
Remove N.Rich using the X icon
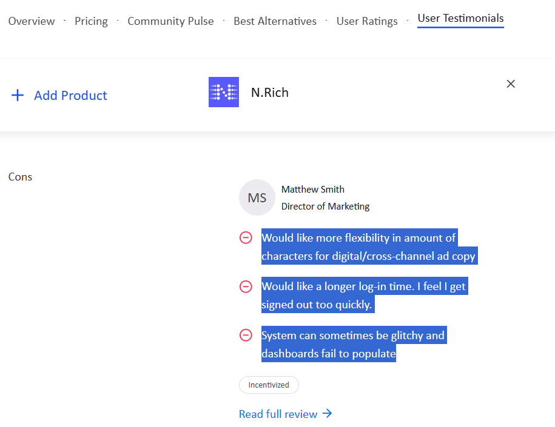pos(511,84)
